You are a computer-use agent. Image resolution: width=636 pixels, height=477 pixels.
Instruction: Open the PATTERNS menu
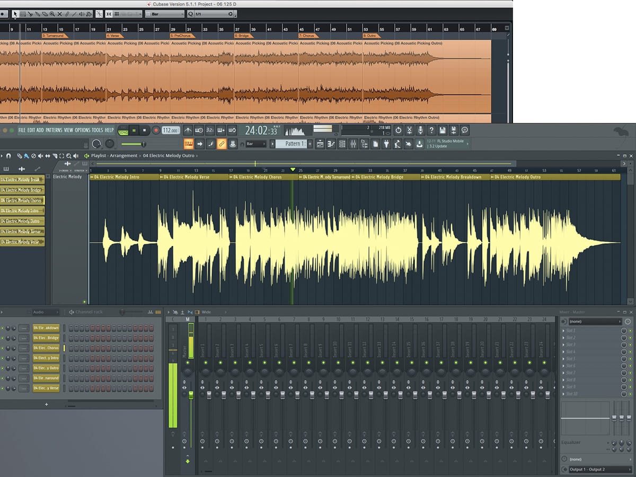[x=54, y=130]
